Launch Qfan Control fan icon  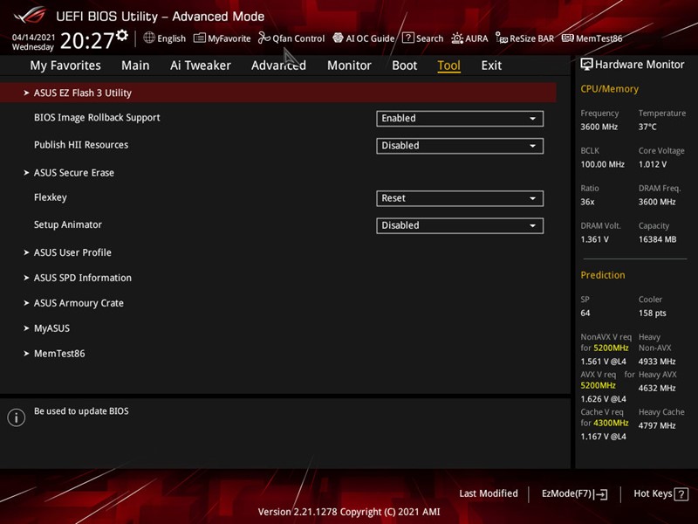pyautogui.click(x=264, y=38)
